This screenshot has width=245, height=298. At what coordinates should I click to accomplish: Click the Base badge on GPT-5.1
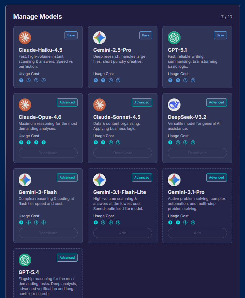221,35
